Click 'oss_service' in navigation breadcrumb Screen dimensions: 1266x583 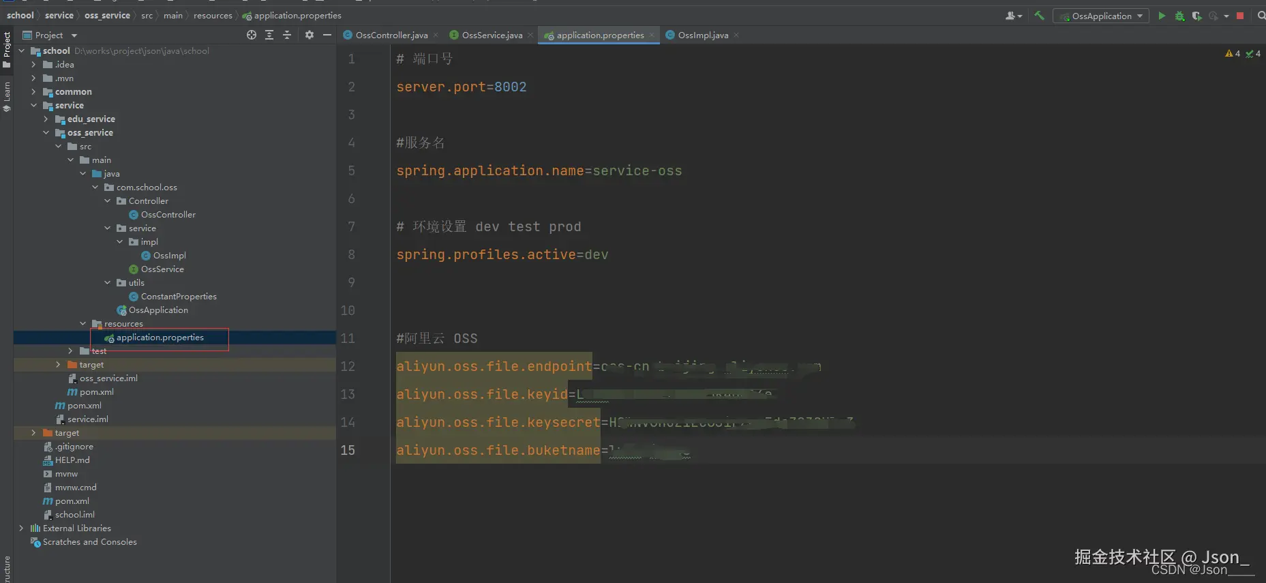point(107,15)
